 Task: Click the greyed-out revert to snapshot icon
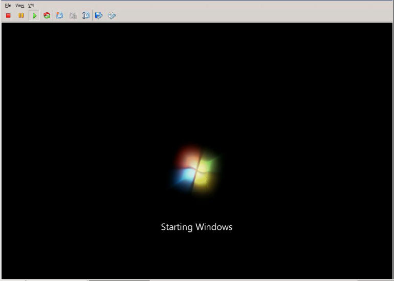point(73,15)
